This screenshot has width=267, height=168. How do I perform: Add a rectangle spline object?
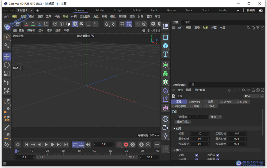[165, 37]
